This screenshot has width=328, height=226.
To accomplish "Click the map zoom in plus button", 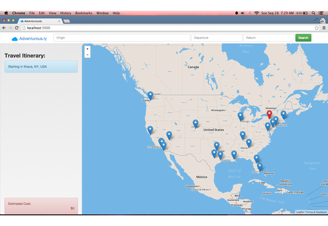I will click(87, 49).
